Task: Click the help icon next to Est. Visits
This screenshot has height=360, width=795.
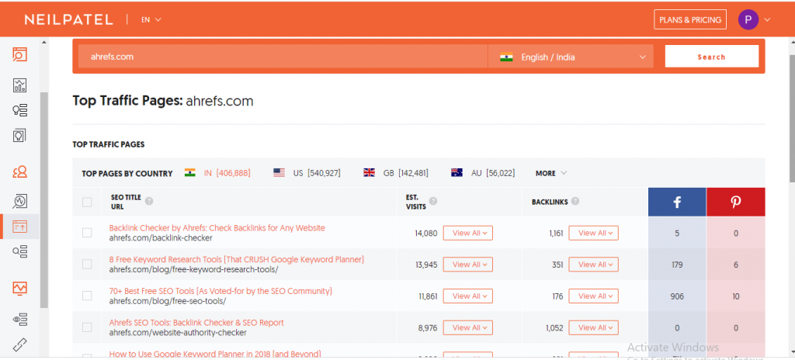Action: coord(433,201)
